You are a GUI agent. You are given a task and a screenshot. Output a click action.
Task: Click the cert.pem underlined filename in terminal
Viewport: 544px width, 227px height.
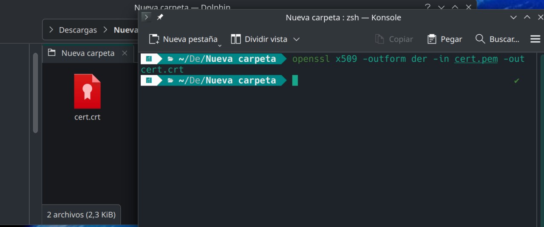pyautogui.click(x=476, y=59)
